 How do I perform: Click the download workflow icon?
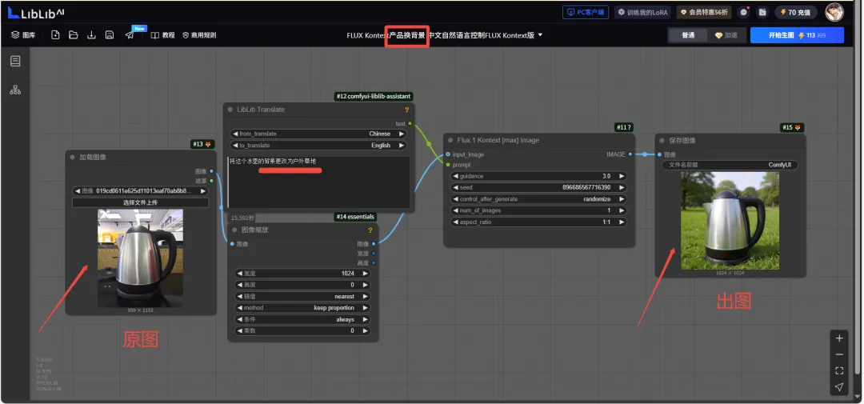pos(91,34)
